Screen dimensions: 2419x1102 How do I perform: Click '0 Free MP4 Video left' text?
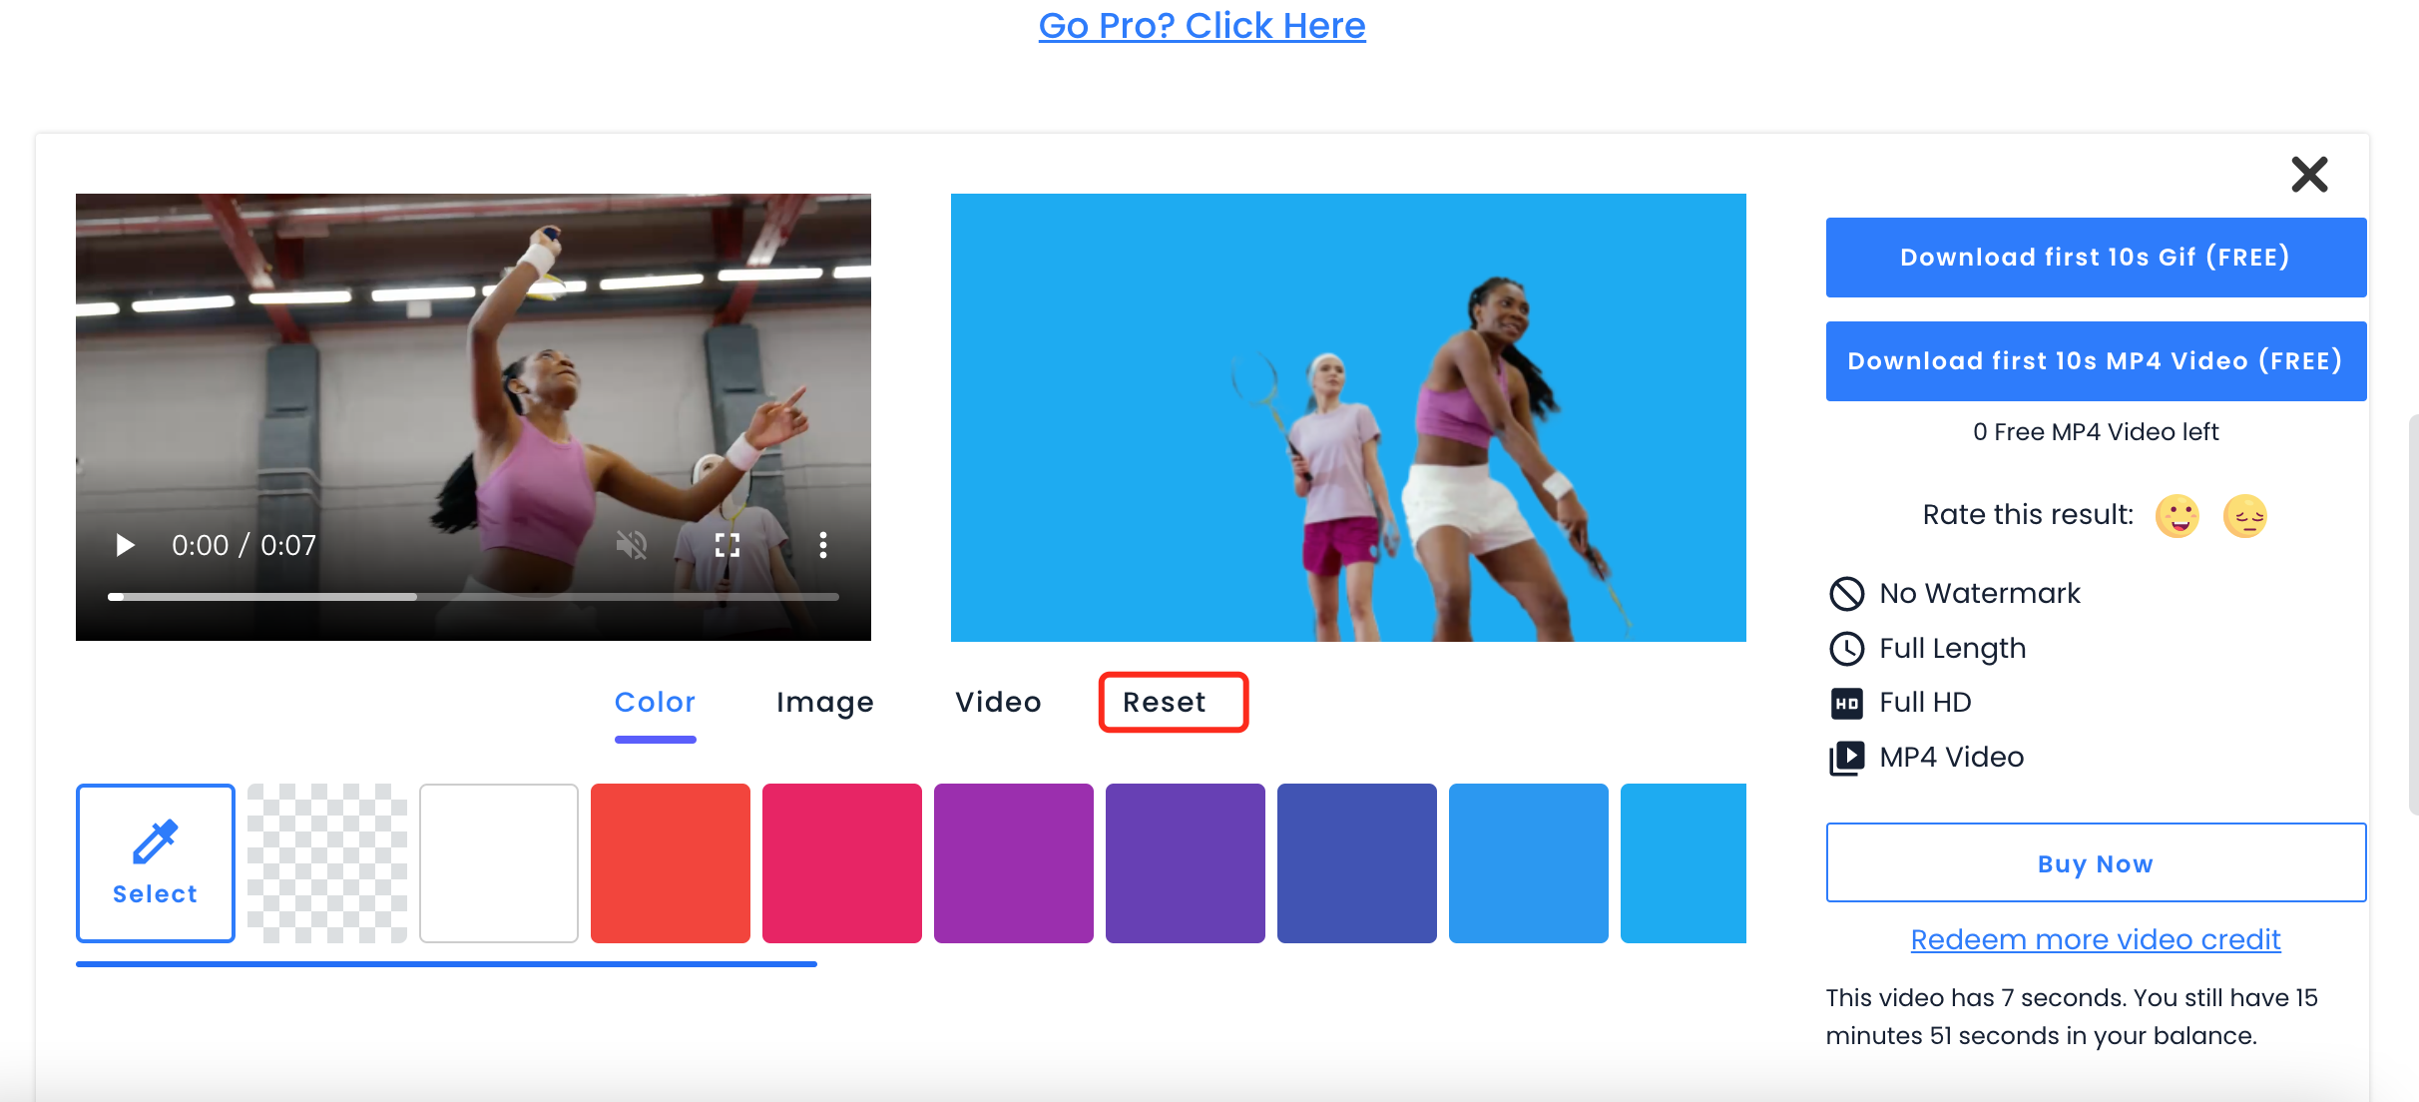click(x=2096, y=432)
